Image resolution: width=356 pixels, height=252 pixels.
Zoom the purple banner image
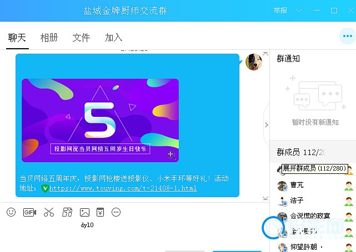[x=171, y=155]
